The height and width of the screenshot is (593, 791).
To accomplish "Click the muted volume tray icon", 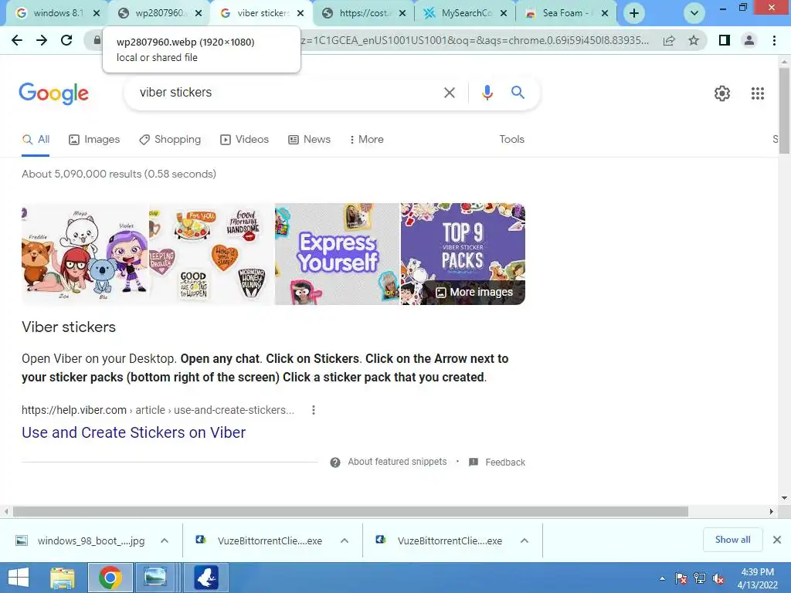I will [x=718, y=578].
